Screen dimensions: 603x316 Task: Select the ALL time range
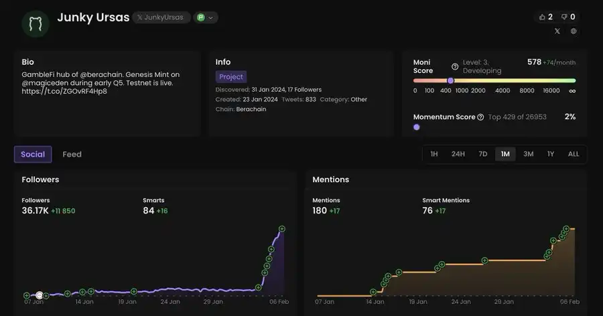(574, 154)
